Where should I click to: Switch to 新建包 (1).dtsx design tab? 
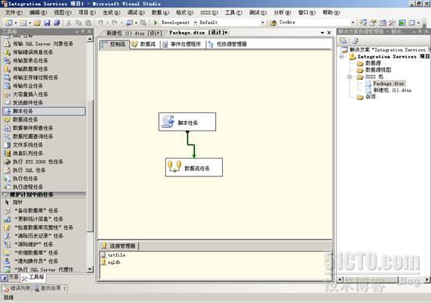click(134, 33)
